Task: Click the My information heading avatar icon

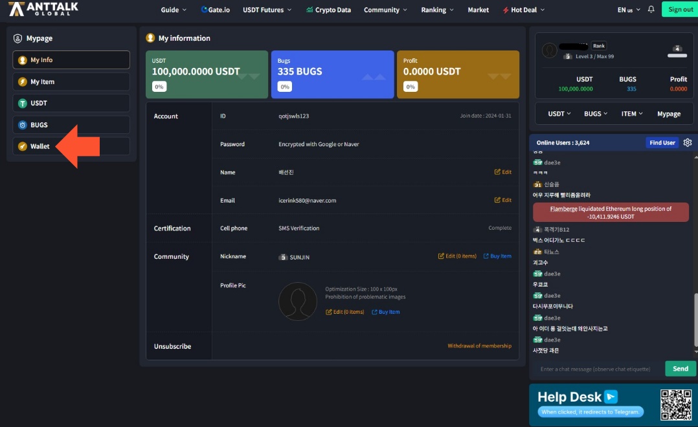Action: point(150,38)
